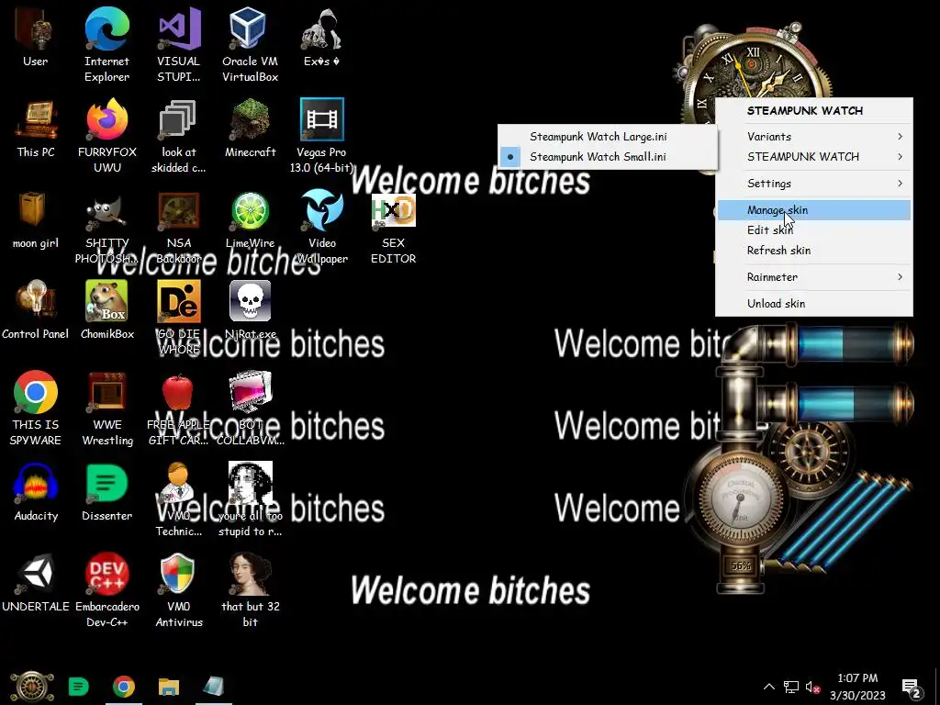940x705 pixels.
Task: Select the ChomikBox icon
Action: pos(106,310)
